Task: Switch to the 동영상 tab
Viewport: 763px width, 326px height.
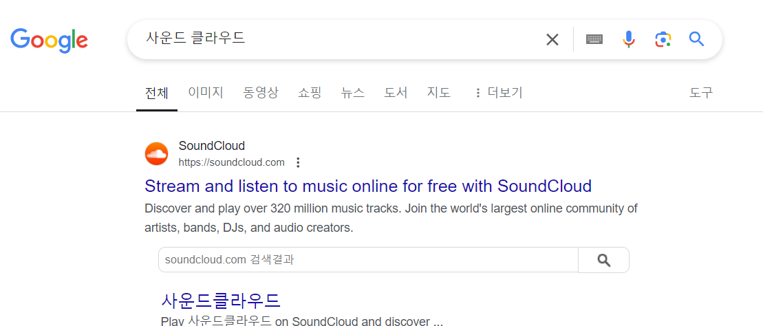Action: (260, 92)
